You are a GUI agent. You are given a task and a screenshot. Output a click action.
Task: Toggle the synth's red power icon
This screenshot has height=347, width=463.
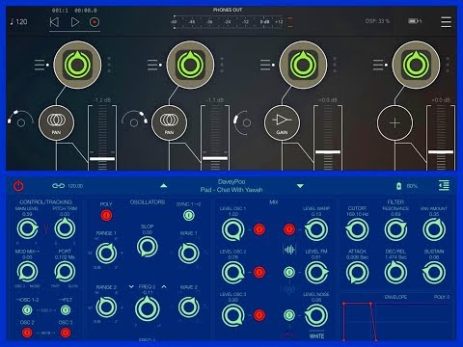pos(18,186)
